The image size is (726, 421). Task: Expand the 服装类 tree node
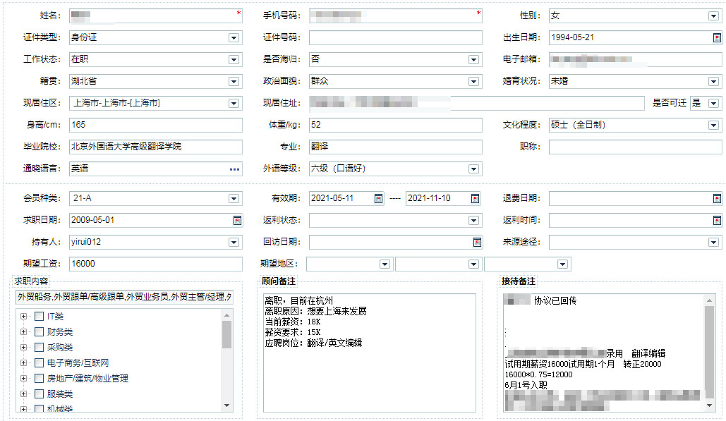tap(23, 393)
